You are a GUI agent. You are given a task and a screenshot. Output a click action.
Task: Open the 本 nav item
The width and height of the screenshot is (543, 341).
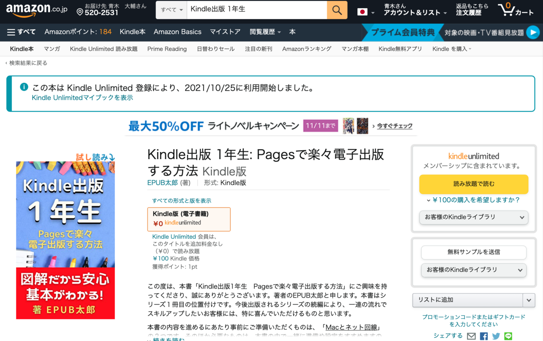pos(292,32)
